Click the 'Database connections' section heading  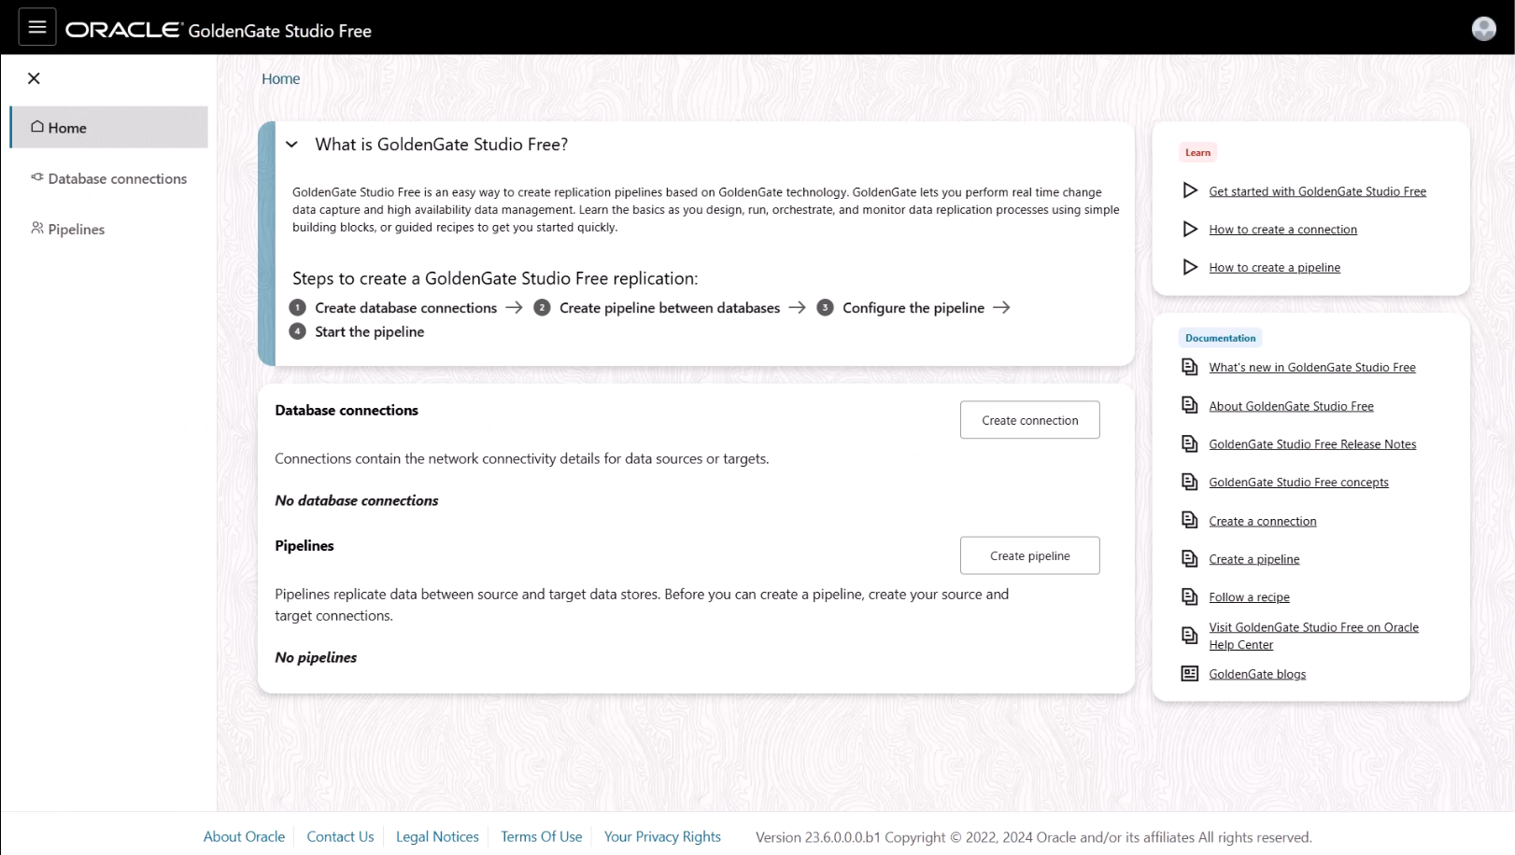click(347, 410)
